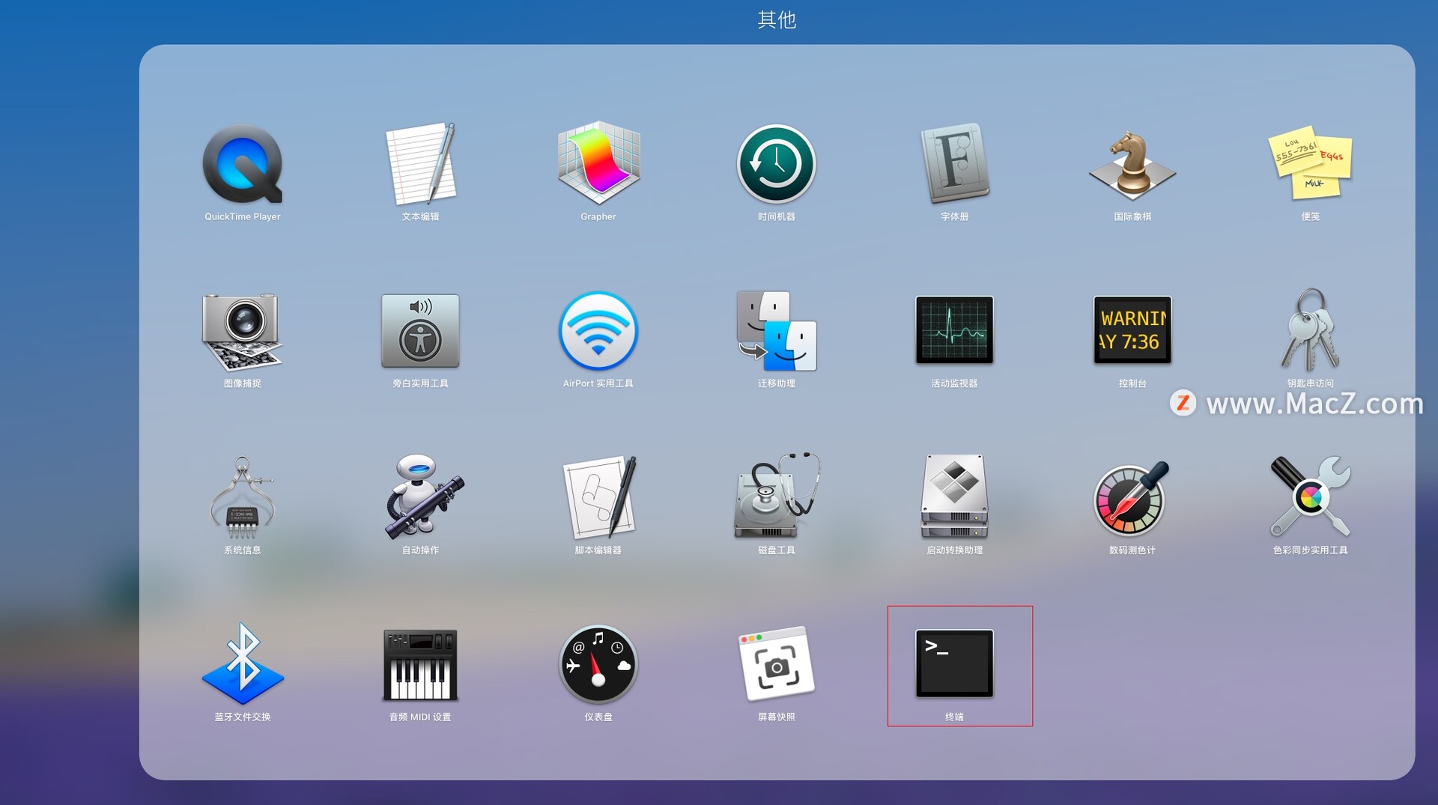Open the 仪表盘 Dashboard icon
This screenshot has height=805, width=1438.
[x=598, y=664]
